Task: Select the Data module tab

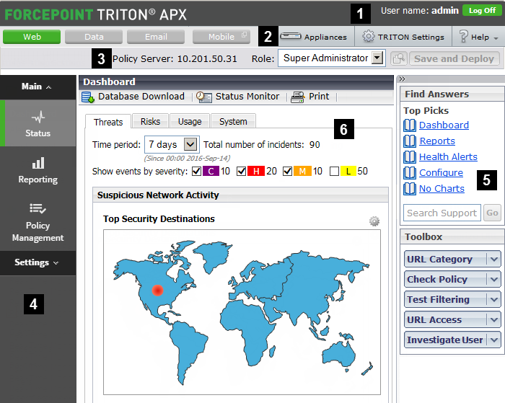Action: (94, 37)
